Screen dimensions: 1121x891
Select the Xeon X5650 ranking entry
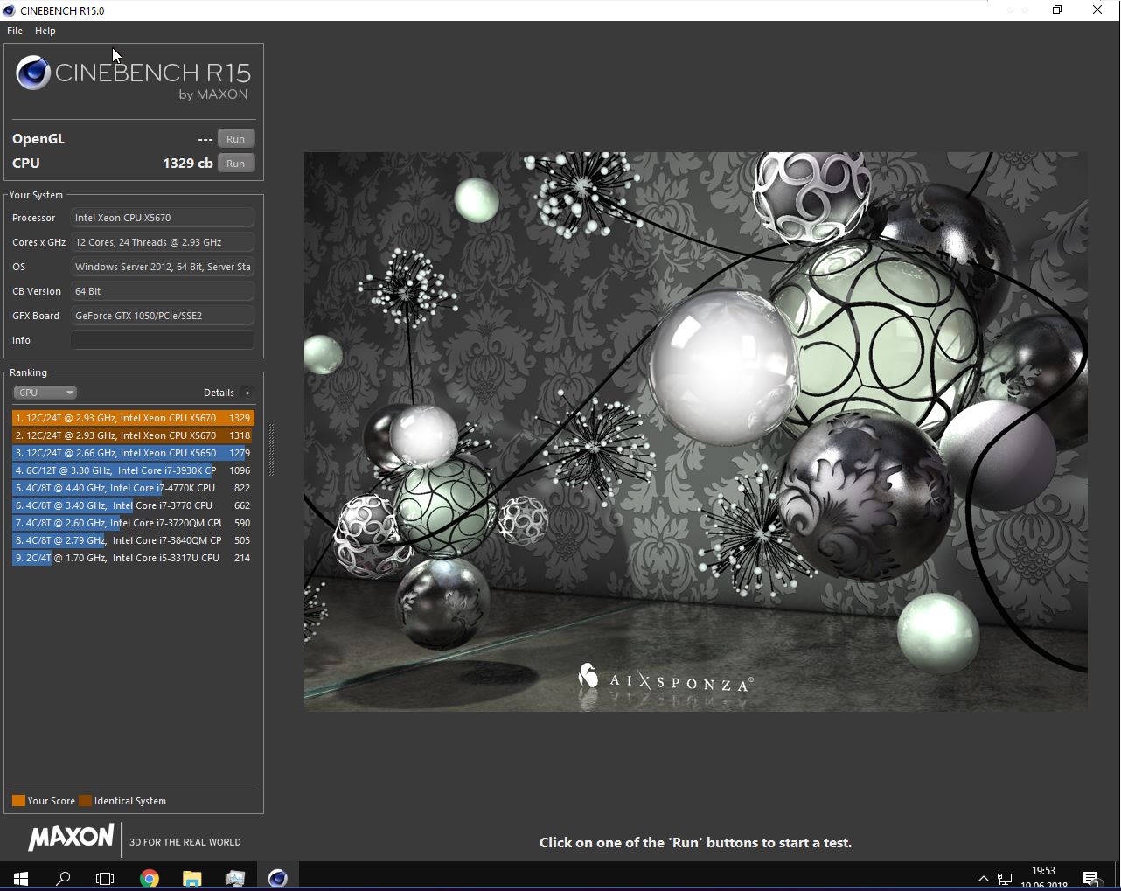click(133, 453)
